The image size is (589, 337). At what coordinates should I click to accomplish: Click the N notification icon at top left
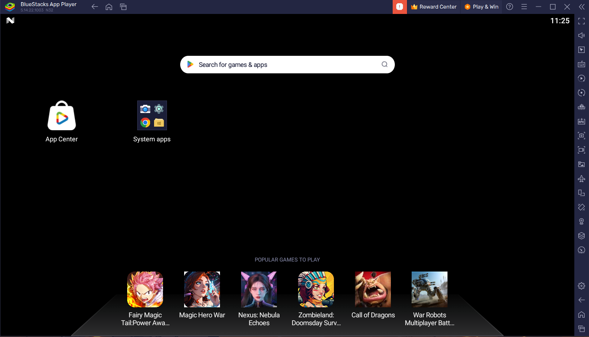[10, 20]
